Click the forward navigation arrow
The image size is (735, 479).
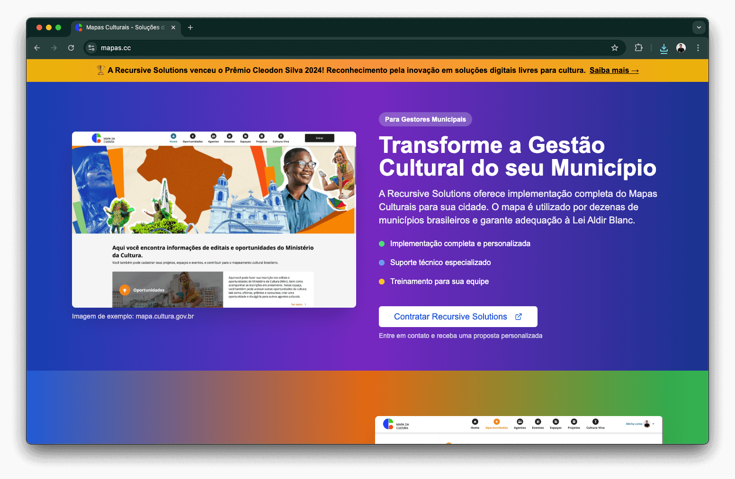point(54,48)
